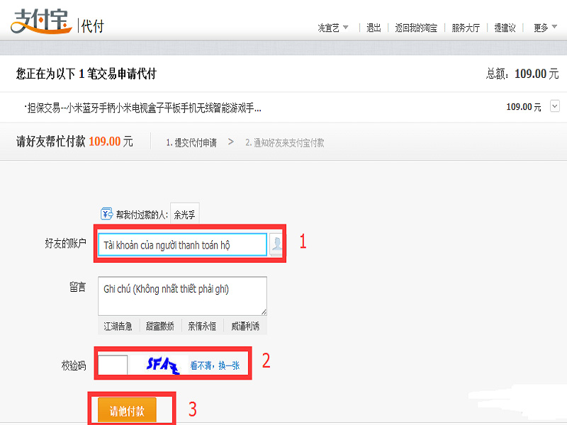Open the contact picker icon beside account field
Viewport: 567px width, 425px height.
276,244
